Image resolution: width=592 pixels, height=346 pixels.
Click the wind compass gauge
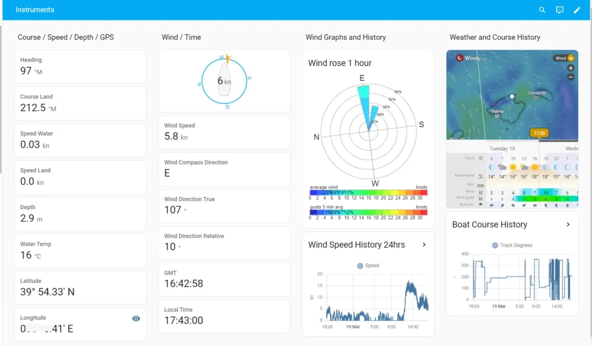pos(224,81)
